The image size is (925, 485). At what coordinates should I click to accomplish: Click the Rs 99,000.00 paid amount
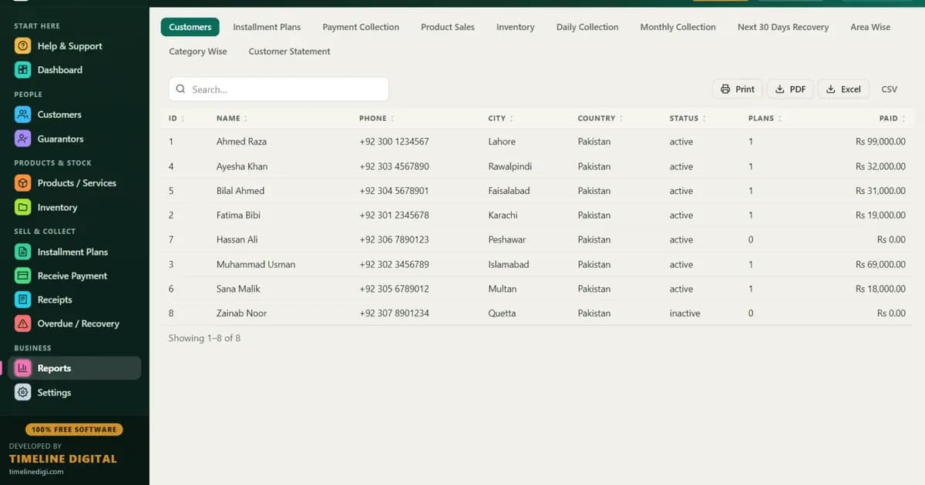[x=880, y=142]
